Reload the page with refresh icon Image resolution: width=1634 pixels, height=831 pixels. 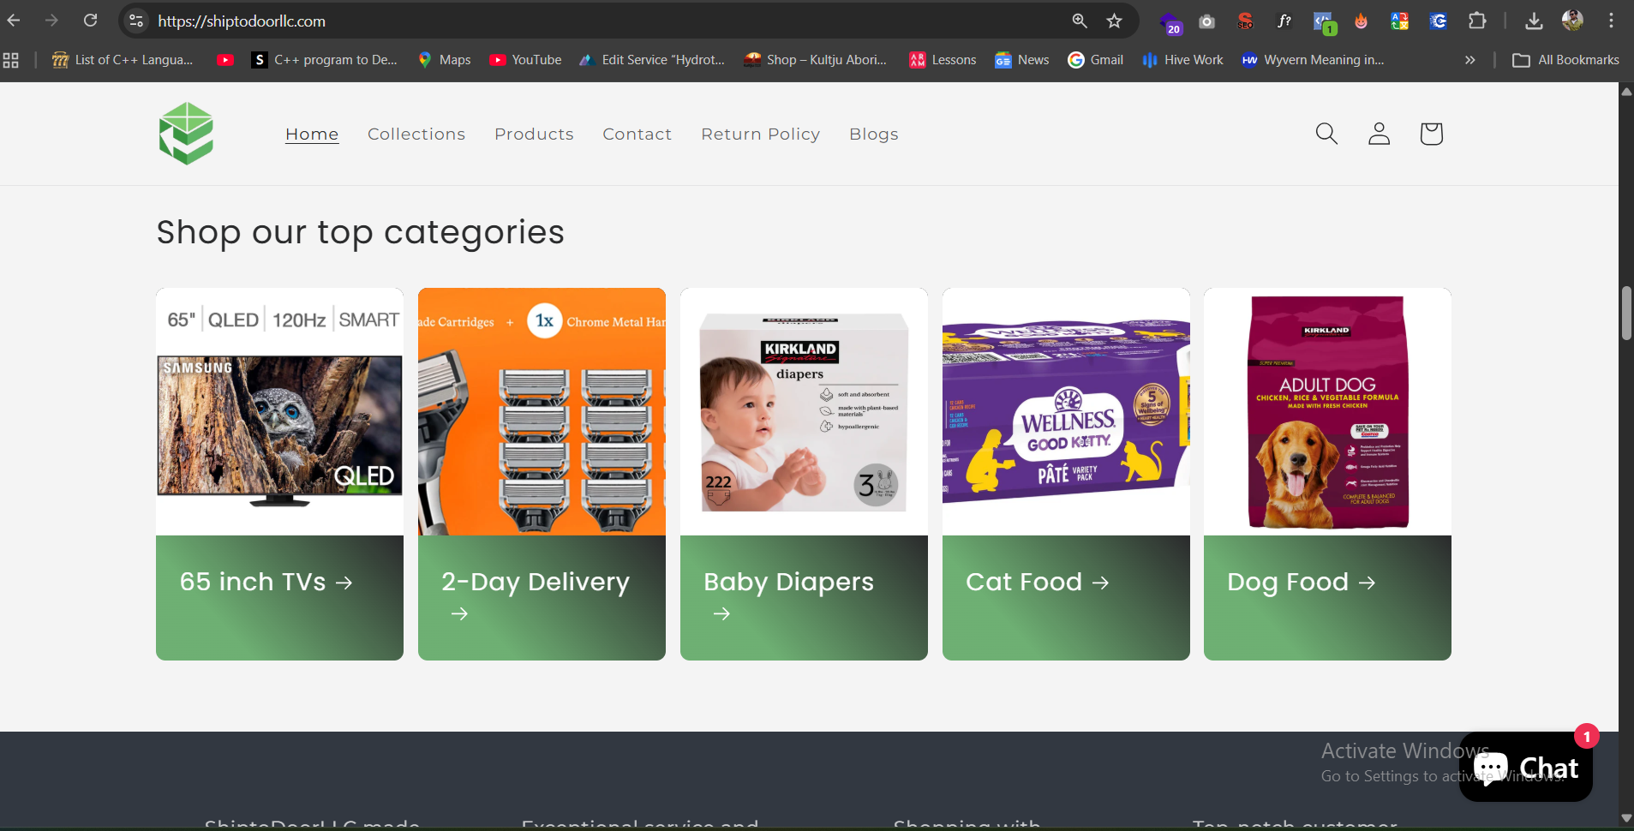click(90, 21)
